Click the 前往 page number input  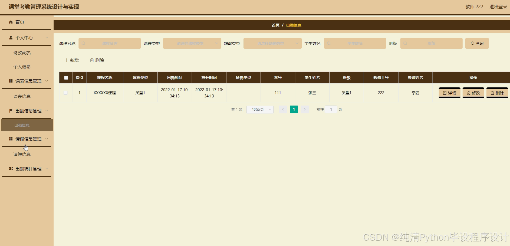331,109
